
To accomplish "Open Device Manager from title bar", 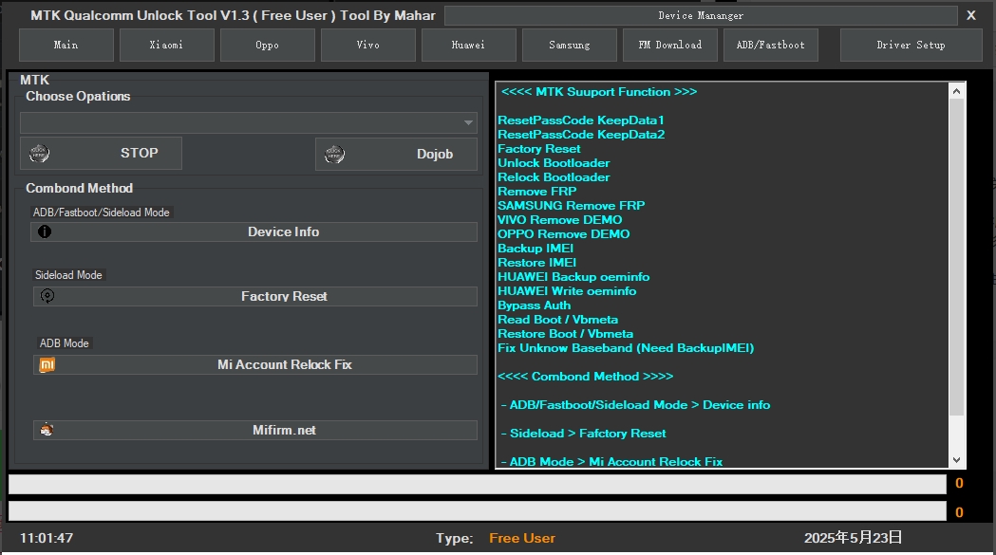I will [701, 15].
